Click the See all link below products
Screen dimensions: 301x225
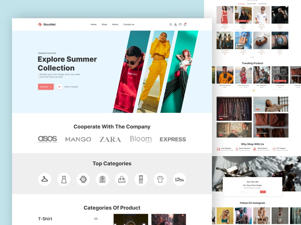tap(252, 57)
